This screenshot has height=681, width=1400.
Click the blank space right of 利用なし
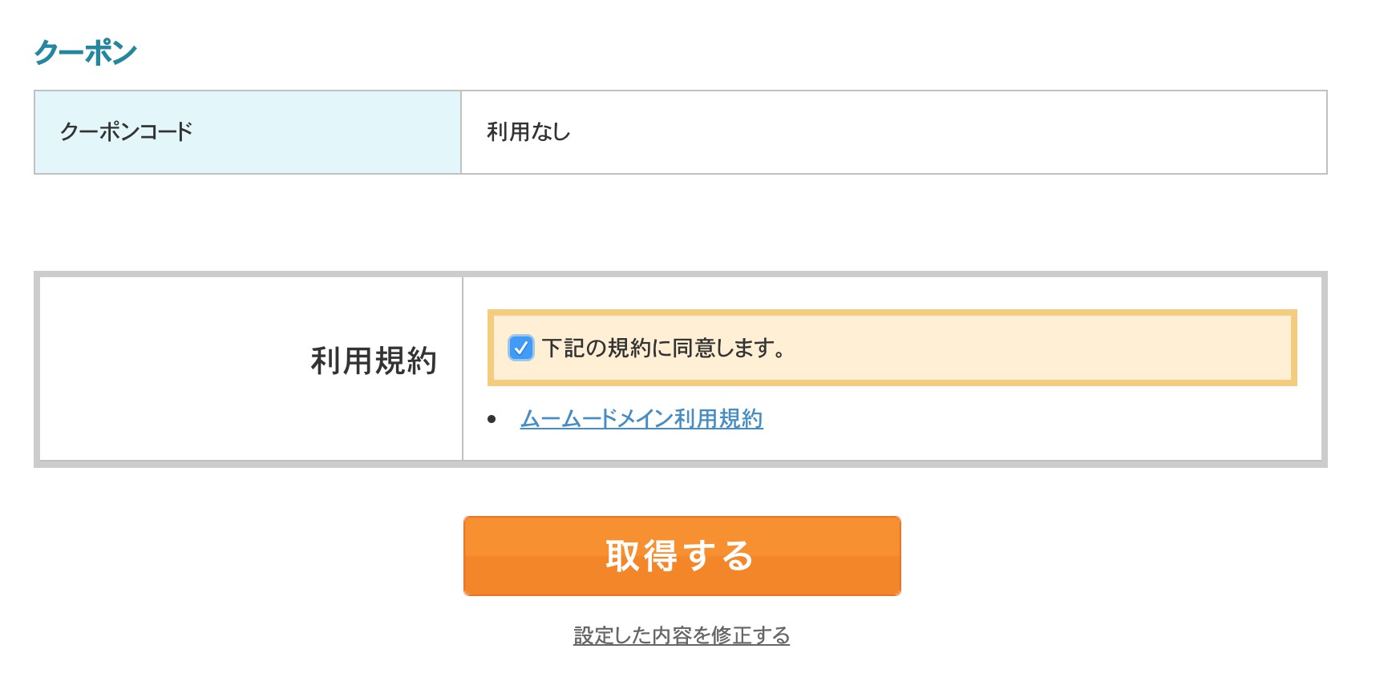[x=946, y=132]
